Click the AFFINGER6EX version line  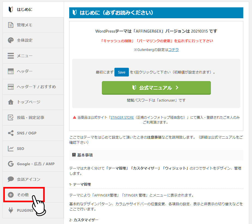[156, 31]
